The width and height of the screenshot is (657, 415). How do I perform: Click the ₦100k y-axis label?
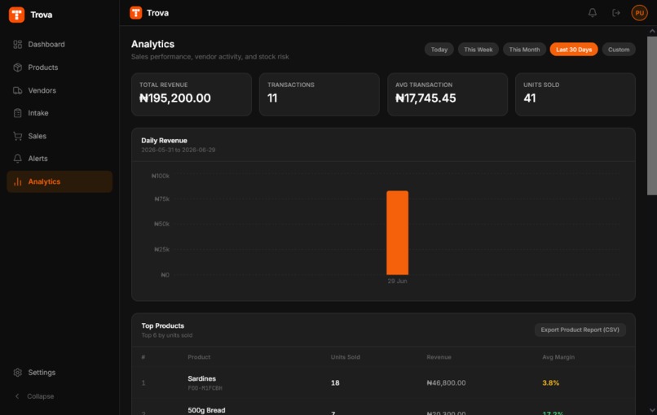click(161, 176)
